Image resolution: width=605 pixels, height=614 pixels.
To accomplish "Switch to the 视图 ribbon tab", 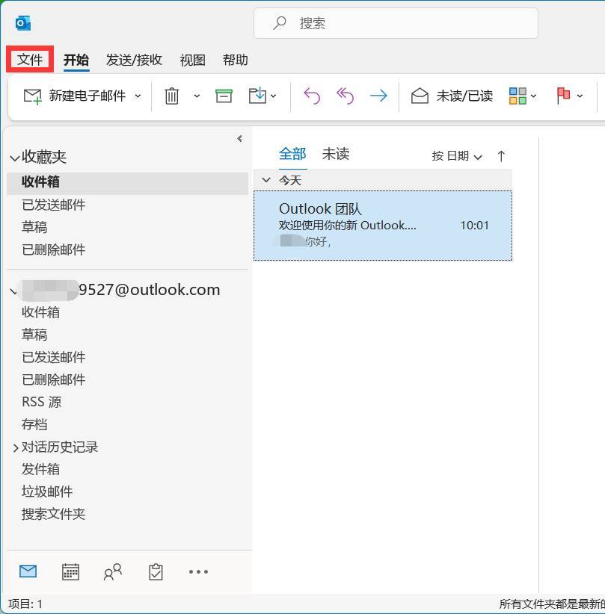I will [191, 60].
